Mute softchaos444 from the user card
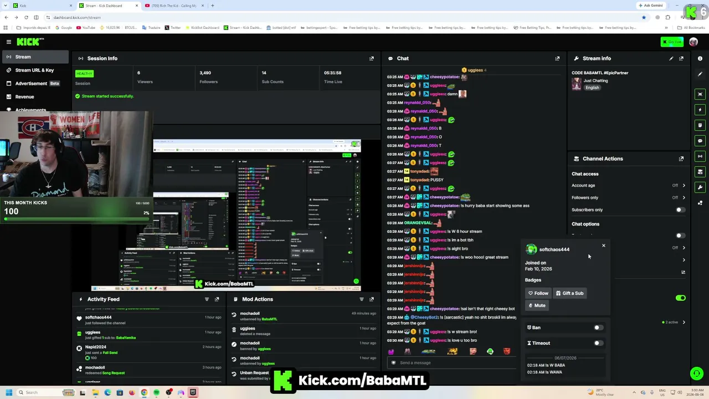Screen dimensions: 709x399 (x=537, y=305)
